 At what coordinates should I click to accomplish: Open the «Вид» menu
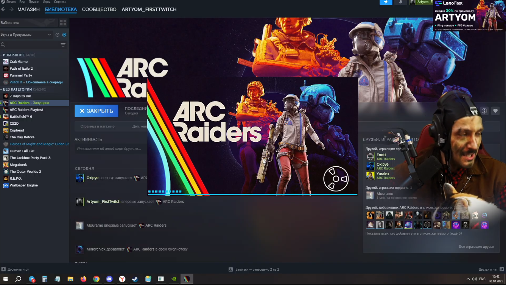click(x=22, y=2)
